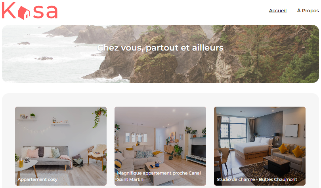Image resolution: width=321 pixels, height=188 pixels.
Task: Click 'Studio de charme - Buttes Chaumont' title
Action: click(257, 179)
